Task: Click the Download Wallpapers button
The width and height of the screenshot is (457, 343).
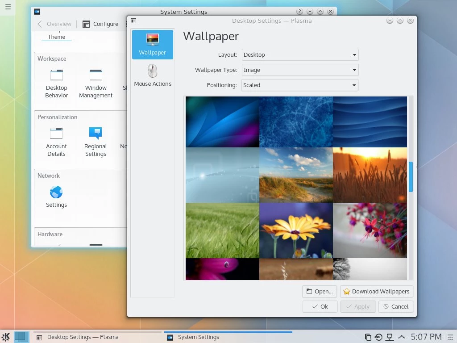Action: tap(376, 291)
